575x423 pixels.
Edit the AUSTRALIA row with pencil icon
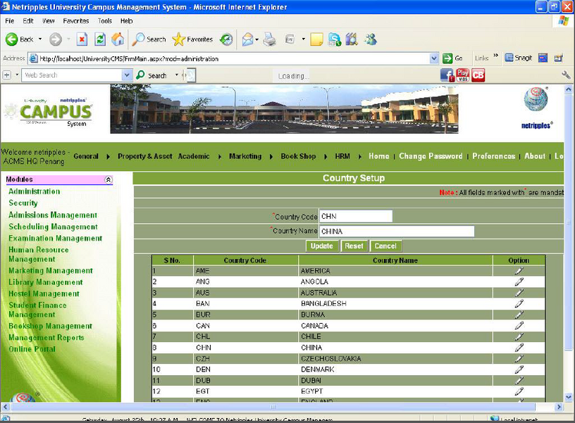coord(519,293)
